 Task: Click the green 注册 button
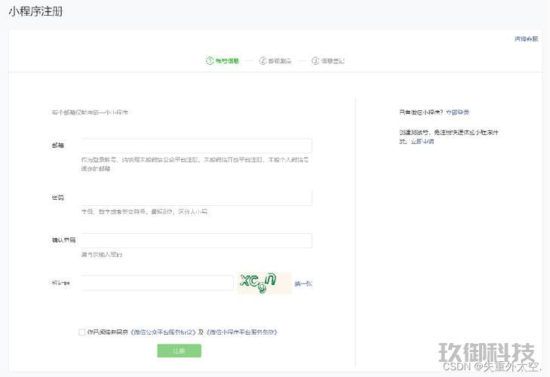[180, 351]
